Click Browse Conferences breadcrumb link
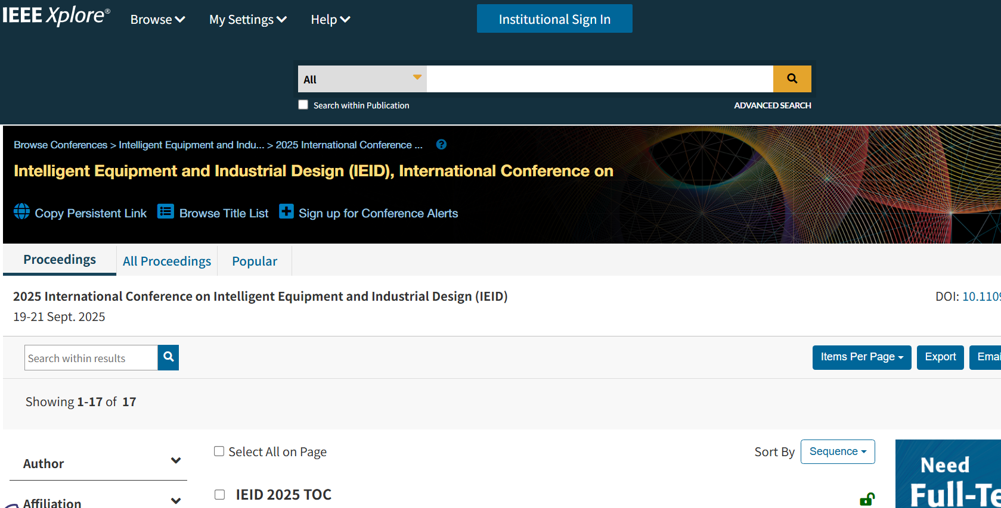 coord(60,145)
